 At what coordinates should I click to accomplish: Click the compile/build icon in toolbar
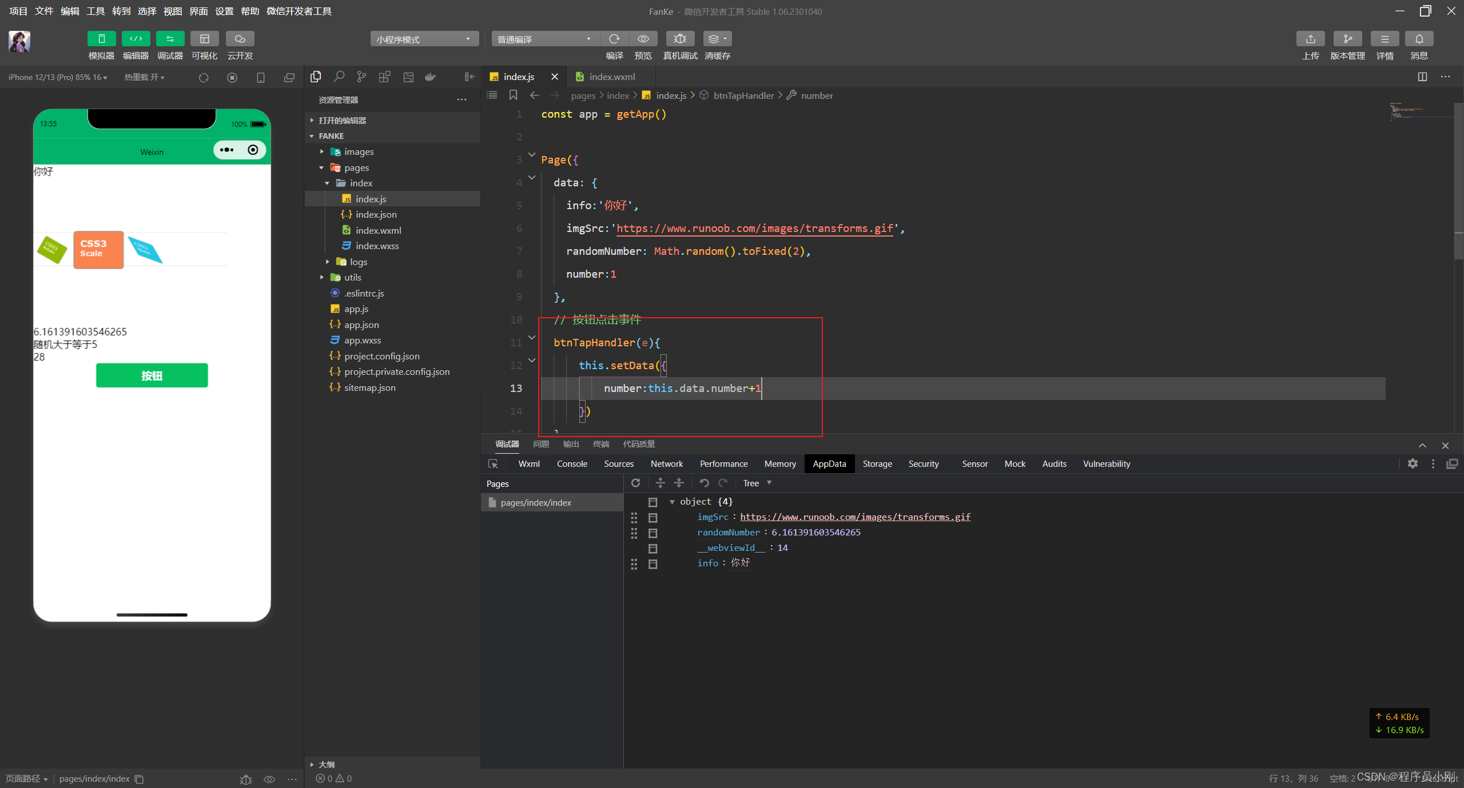(615, 38)
